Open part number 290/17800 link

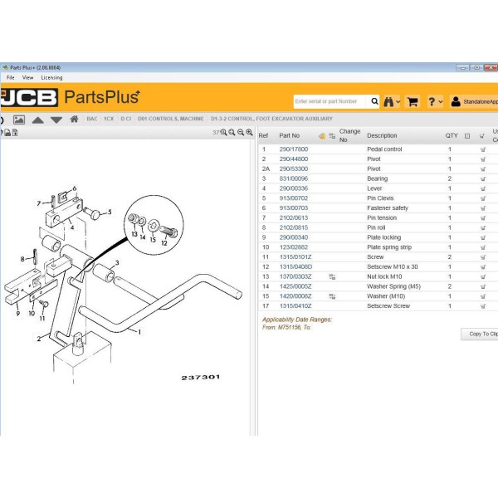point(293,149)
